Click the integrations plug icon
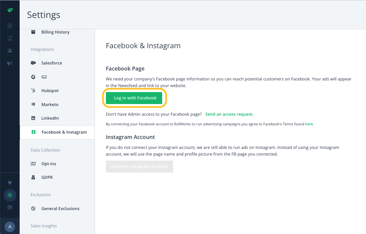The height and width of the screenshot is (234, 366). tap(10, 182)
